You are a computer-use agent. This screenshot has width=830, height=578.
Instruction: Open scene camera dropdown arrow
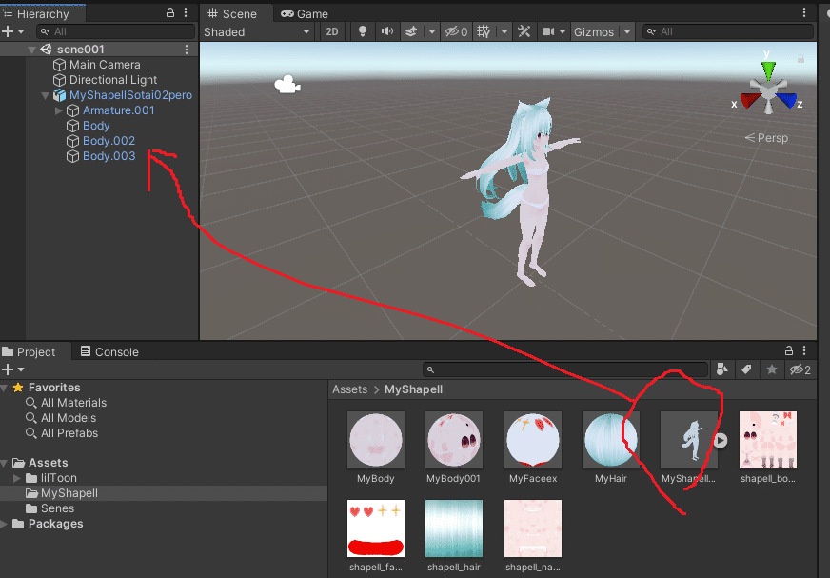563,31
